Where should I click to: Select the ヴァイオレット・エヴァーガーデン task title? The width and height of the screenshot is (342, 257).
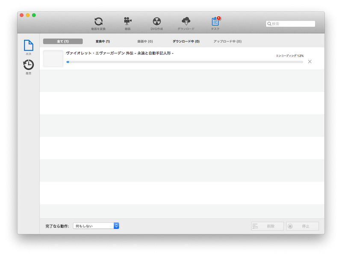click(120, 53)
